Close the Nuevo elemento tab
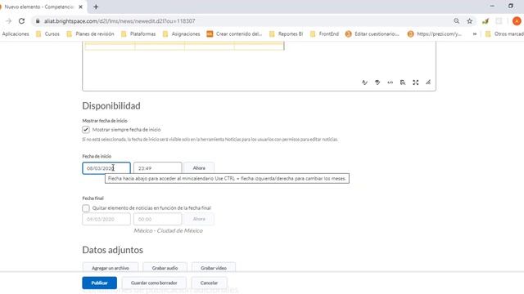The width and height of the screenshot is (524, 294). point(80,7)
